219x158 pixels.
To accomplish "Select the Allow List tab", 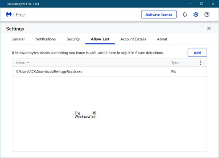I will click(100, 39).
